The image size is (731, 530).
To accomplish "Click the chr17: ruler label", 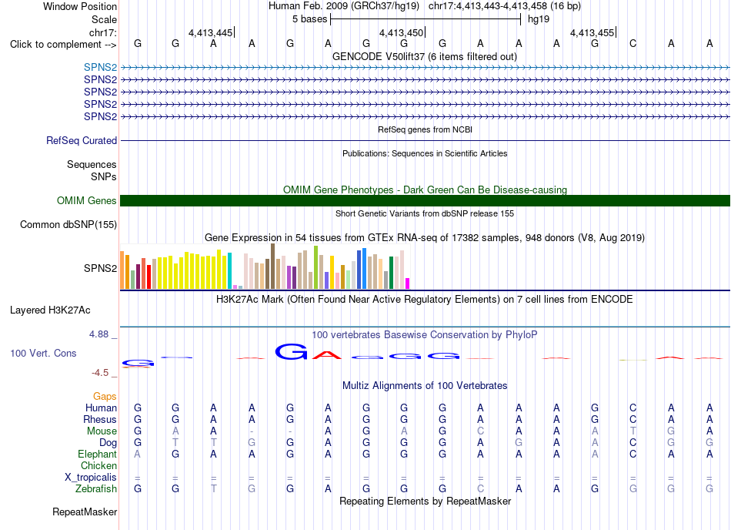I will coord(103,32).
